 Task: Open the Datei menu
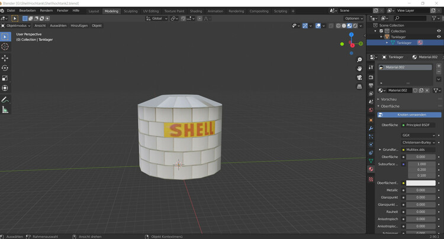[11, 11]
